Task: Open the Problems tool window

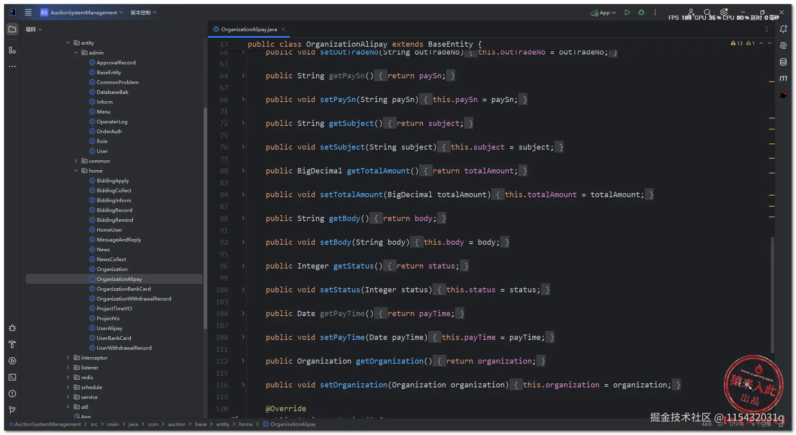Action: [12, 394]
